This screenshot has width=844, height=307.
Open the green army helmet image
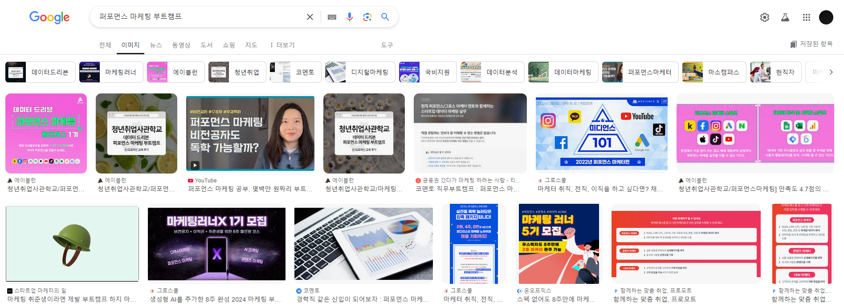(72, 244)
